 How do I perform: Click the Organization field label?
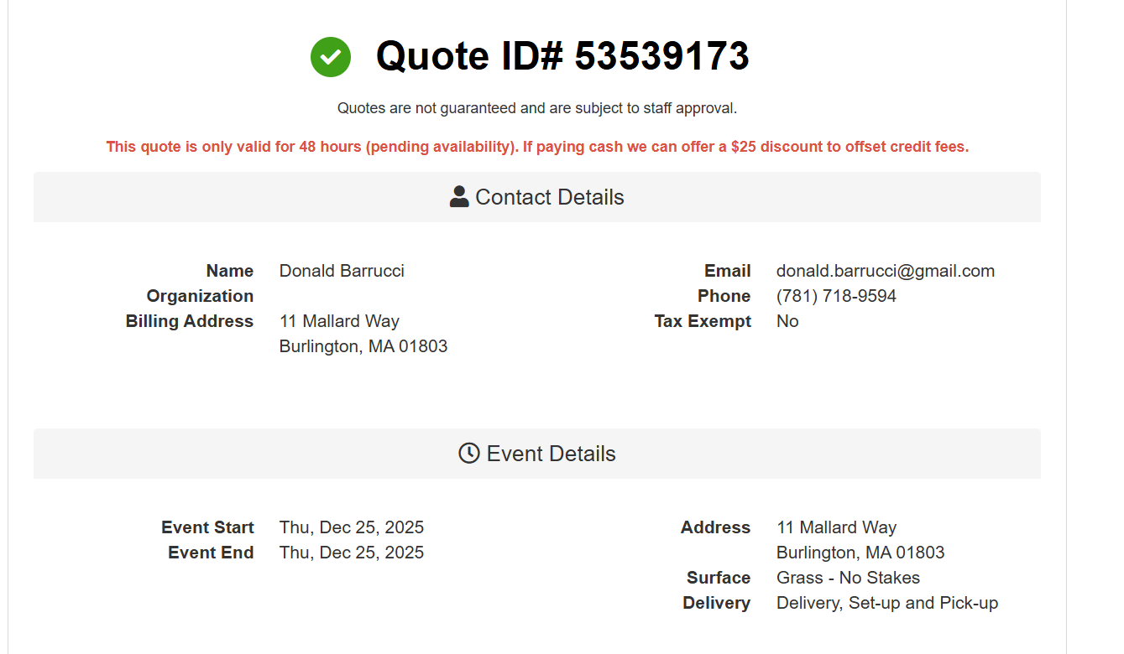(x=200, y=296)
